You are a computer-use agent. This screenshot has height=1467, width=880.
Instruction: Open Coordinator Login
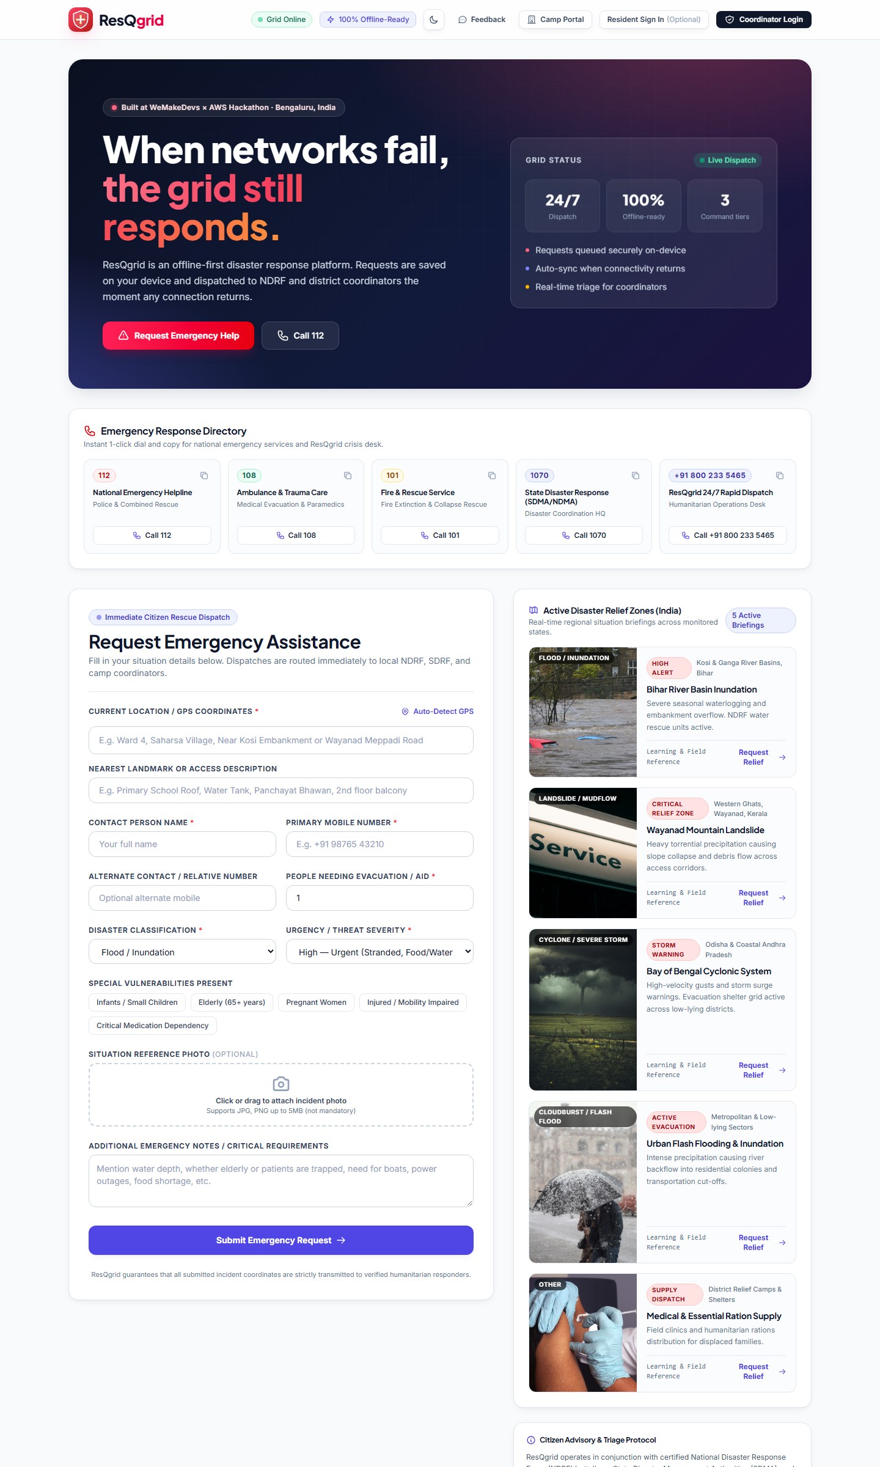(x=764, y=20)
